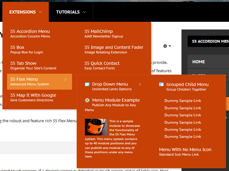229x171 pixels.
Task: Click the Drop Down Menu window icon
Action: tap(87, 84)
